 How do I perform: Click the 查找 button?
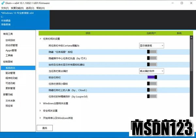[45, 128]
